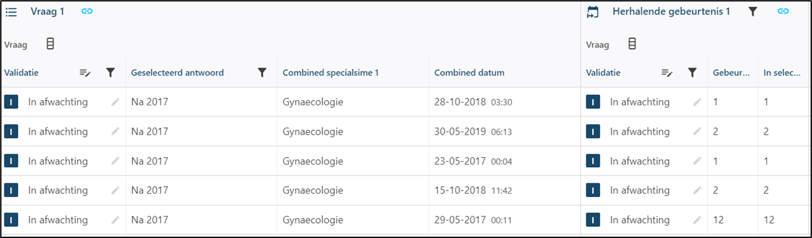Image resolution: width=812 pixels, height=238 pixels.
Task: Click the repeating calendar icon for Herhalende gebeurtenis
Action: [x=593, y=12]
